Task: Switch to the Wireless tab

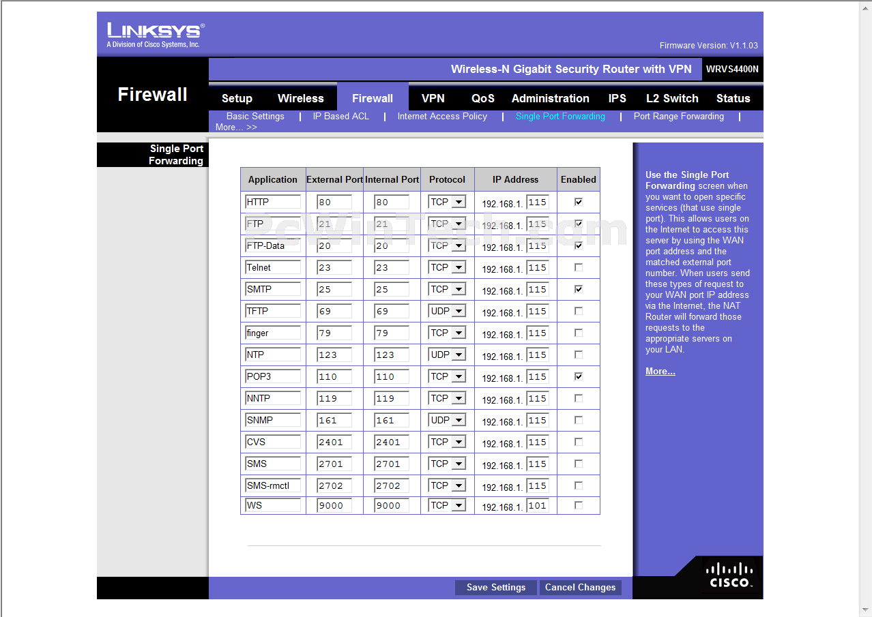Action: click(x=301, y=98)
